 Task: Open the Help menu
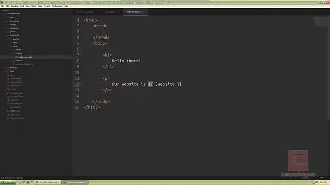[65, 6]
